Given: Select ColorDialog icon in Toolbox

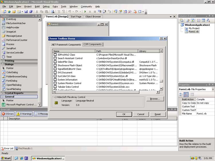Looking at the screenshot, I should 3,72.
